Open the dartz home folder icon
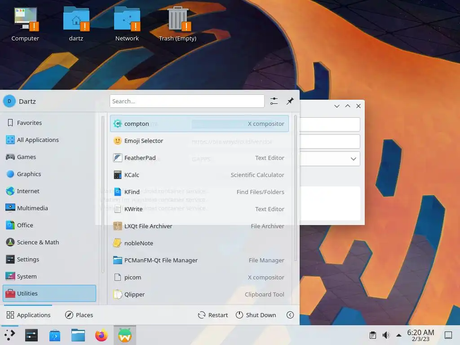 click(x=76, y=24)
